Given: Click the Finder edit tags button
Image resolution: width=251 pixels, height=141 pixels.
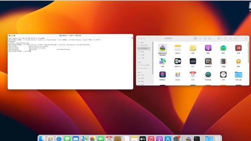Looking at the screenshot, I should click(x=230, y=38).
